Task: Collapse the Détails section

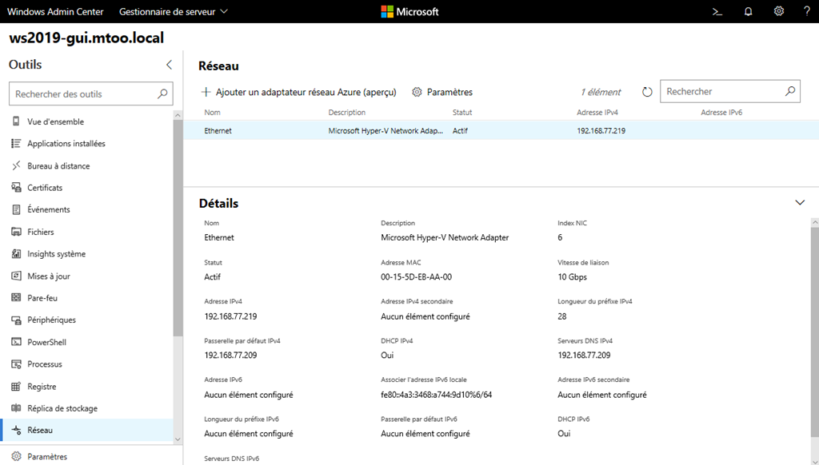Action: coord(800,203)
